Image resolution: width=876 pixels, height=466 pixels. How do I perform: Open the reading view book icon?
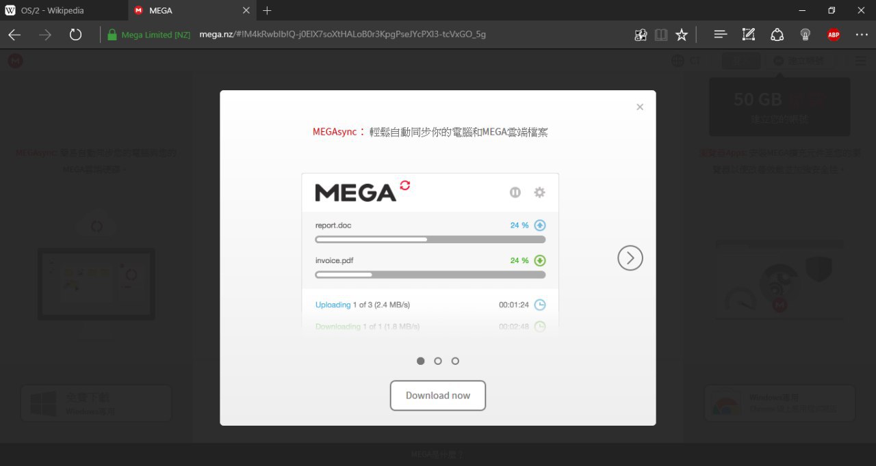point(660,34)
